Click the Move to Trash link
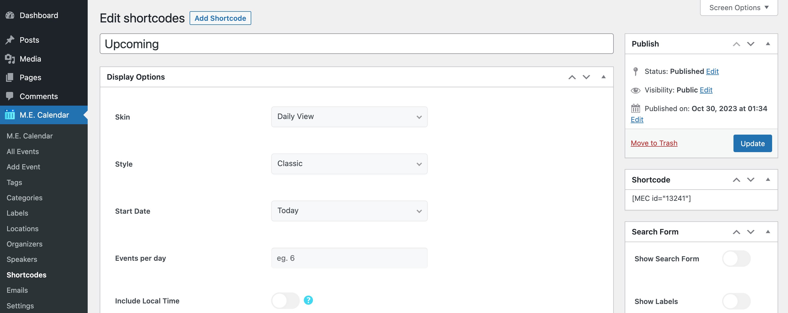Image resolution: width=788 pixels, height=313 pixels. 654,143
